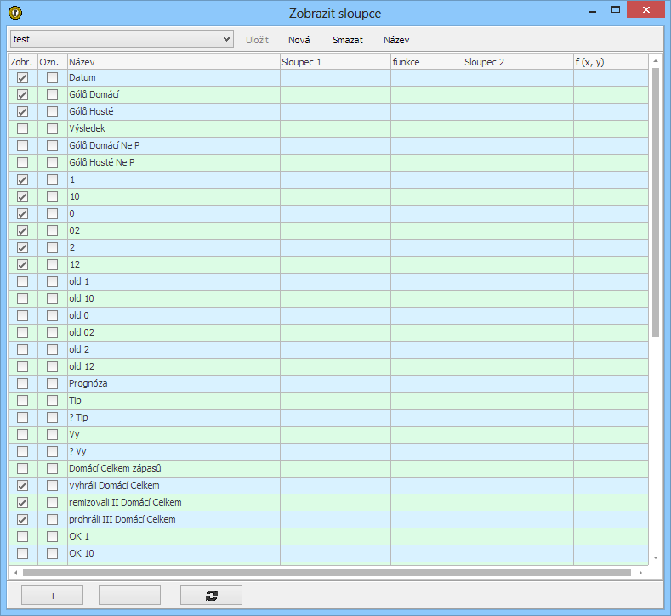
Task: Click Sloupec 1 cell for Datum
Action: (335, 77)
